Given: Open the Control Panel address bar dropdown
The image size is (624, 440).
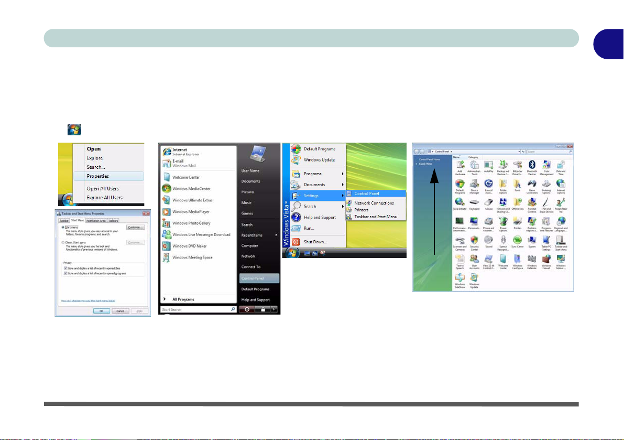Looking at the screenshot, I should (x=519, y=152).
